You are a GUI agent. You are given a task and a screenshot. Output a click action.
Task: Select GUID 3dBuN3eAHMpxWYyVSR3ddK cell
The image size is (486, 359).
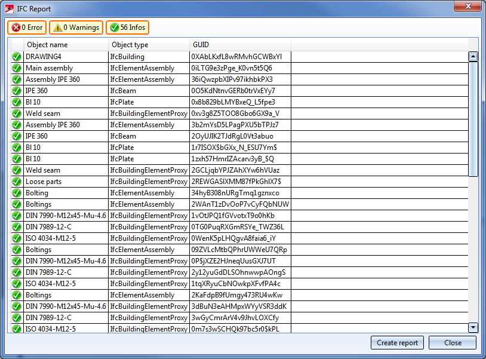[x=240, y=306]
